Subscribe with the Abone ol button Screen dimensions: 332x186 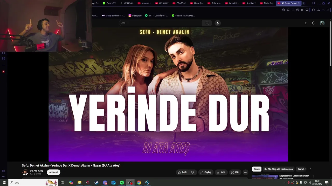pos(54,172)
